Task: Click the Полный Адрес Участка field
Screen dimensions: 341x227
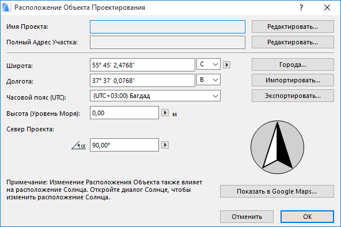Action: [168, 42]
